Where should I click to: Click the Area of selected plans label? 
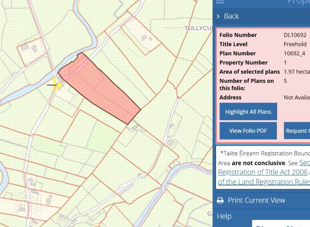point(249,72)
